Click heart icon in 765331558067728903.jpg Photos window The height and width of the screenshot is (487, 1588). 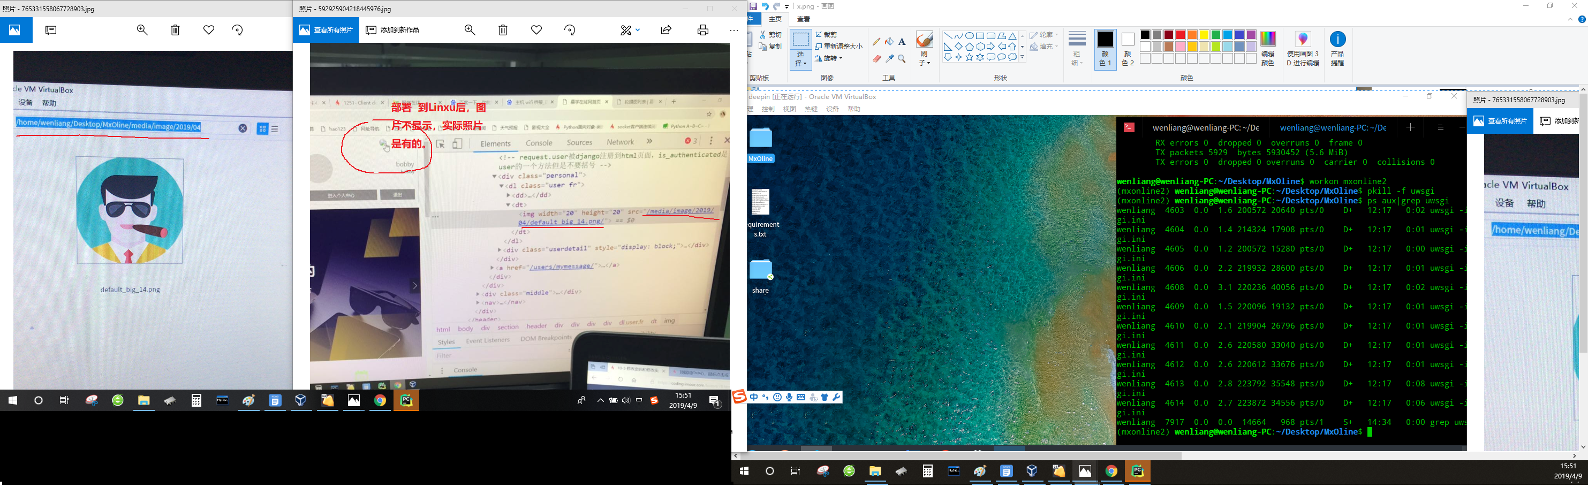[x=209, y=29]
